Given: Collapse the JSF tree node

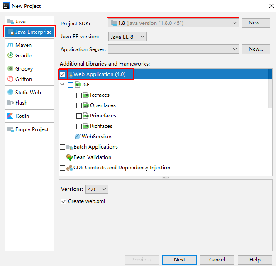Looking at the screenshot, I should [62, 85].
